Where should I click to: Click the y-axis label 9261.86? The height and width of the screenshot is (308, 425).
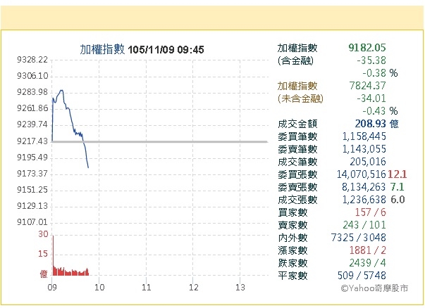tap(32, 108)
